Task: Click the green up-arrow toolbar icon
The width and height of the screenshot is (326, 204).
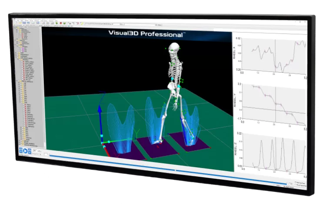Action: click(x=57, y=23)
